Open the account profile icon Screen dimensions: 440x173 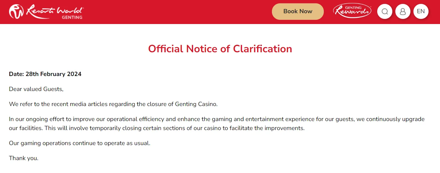click(x=403, y=12)
